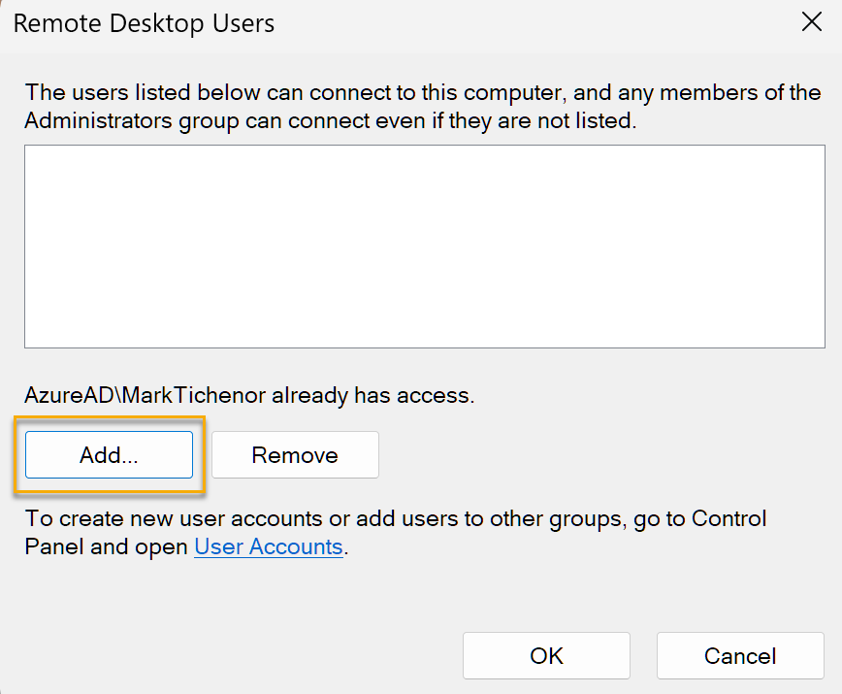Click inside the empty users list box
The height and width of the screenshot is (694, 842).
click(x=425, y=246)
